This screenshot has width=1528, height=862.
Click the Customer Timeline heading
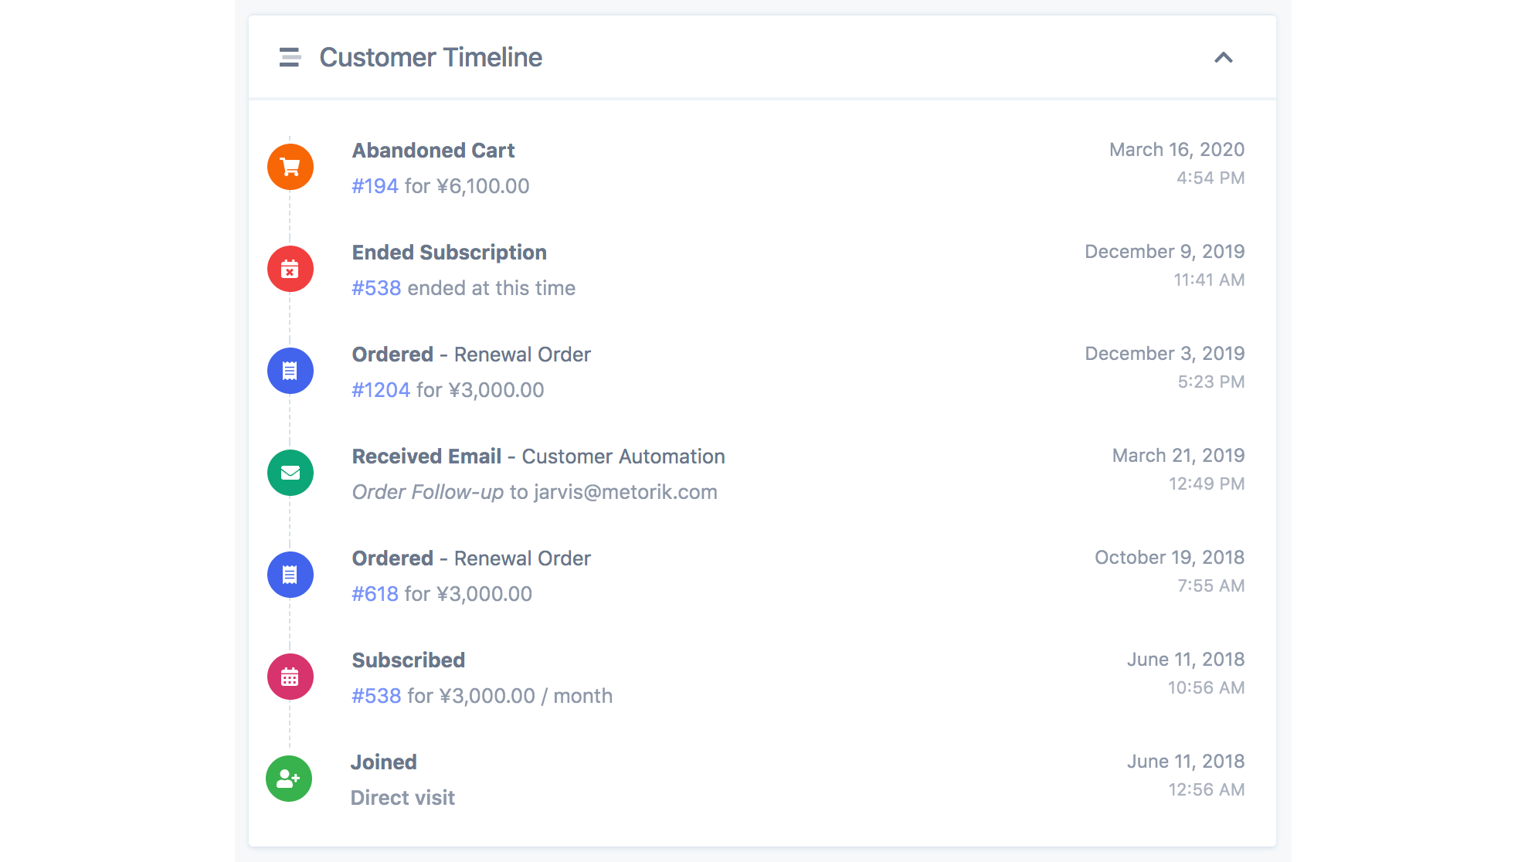click(x=430, y=57)
